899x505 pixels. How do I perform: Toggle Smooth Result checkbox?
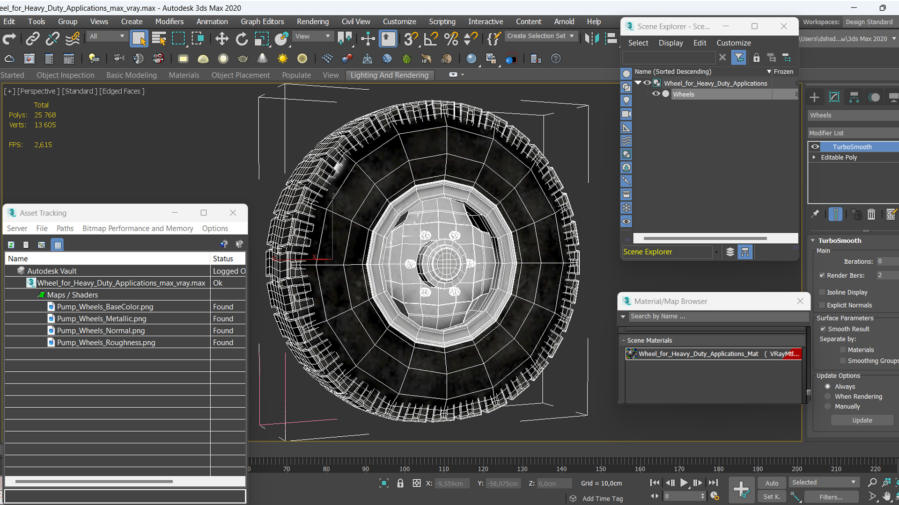click(823, 329)
